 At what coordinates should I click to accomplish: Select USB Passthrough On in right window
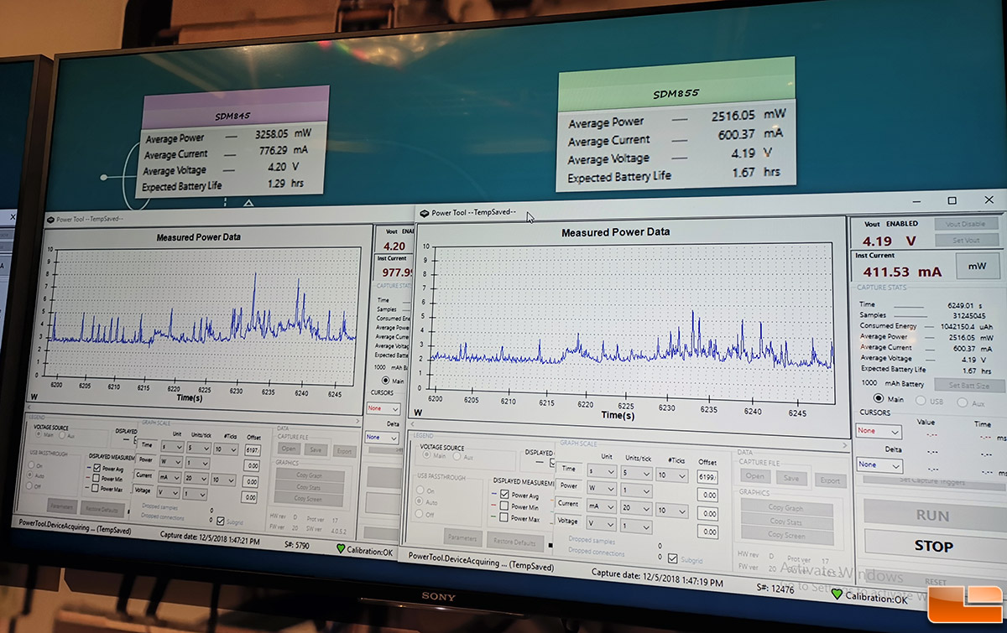click(x=419, y=490)
